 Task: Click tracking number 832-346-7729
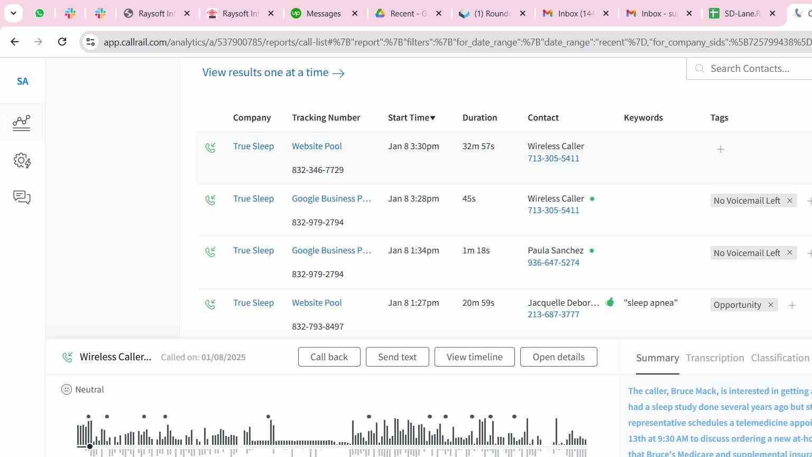coord(318,170)
